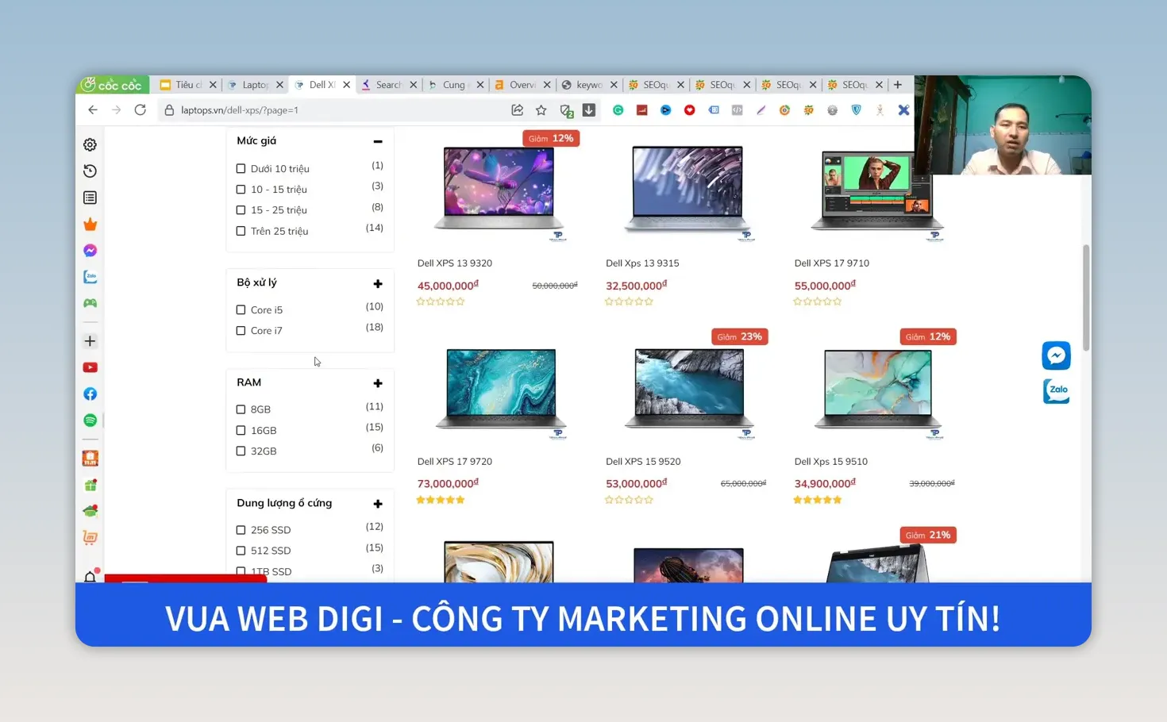Close the Dell XPS browser tab
The height and width of the screenshot is (722, 1167).
[x=346, y=85]
